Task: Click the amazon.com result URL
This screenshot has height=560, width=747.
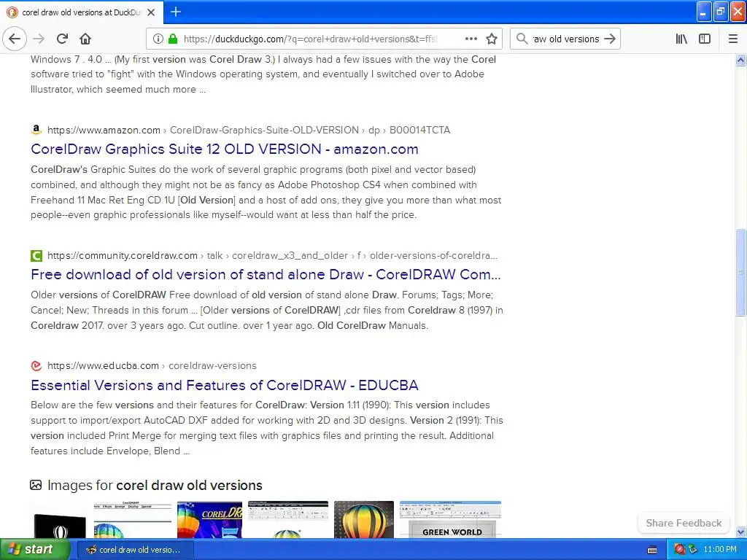Action: pyautogui.click(x=104, y=130)
